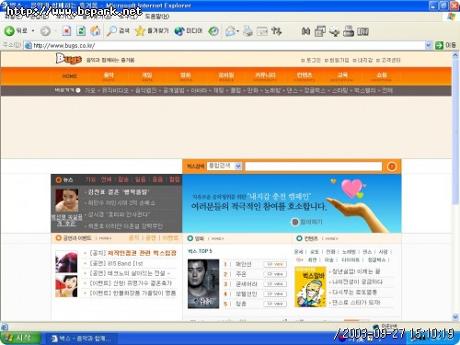The width and height of the screenshot is (460, 345).
Task: Select the 게임 navigation tab
Action: point(147,76)
